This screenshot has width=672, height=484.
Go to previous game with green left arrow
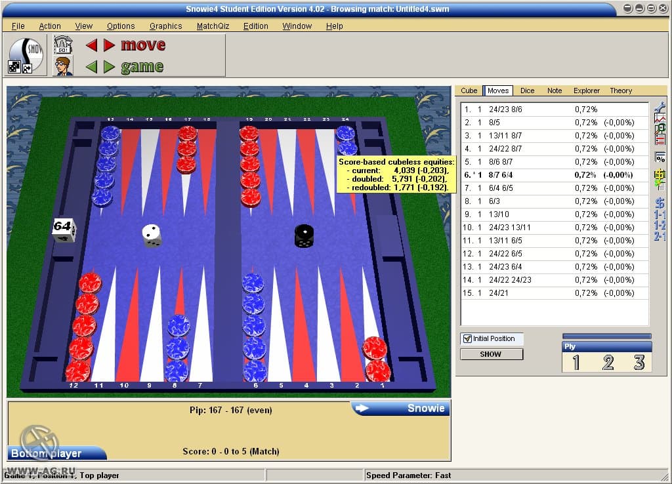click(x=91, y=66)
